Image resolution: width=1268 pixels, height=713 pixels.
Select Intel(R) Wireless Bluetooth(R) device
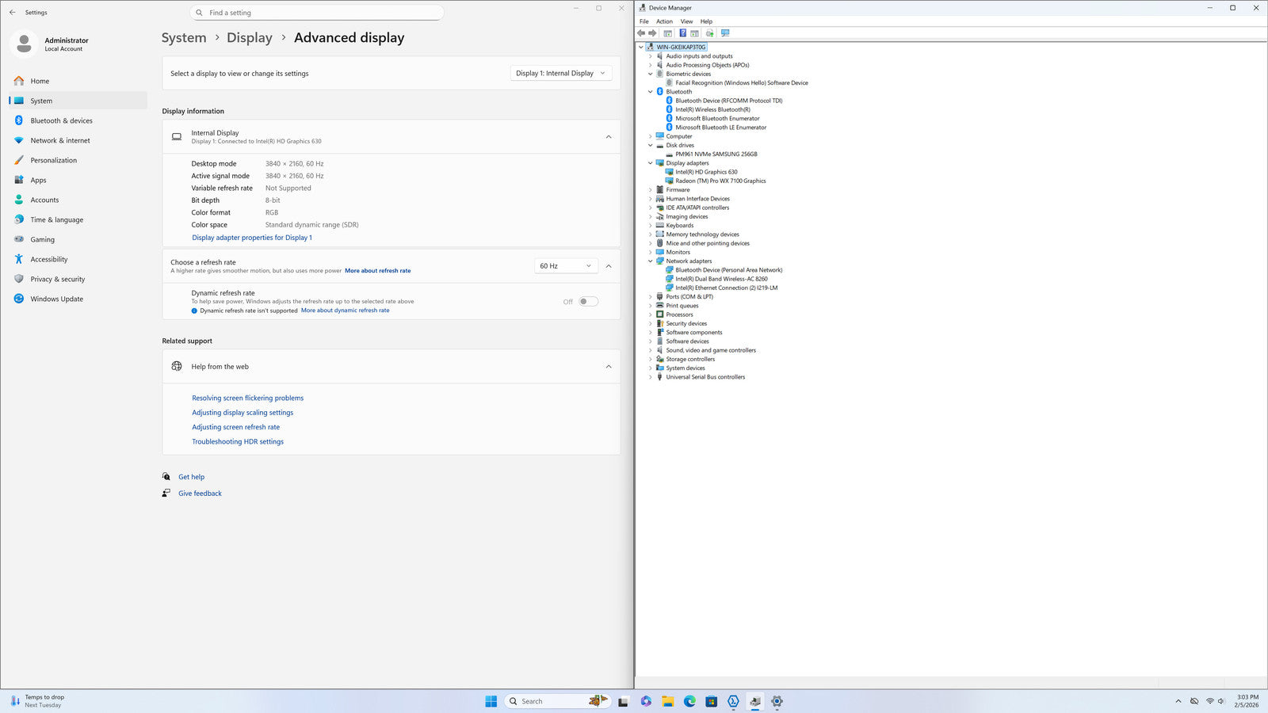point(712,109)
